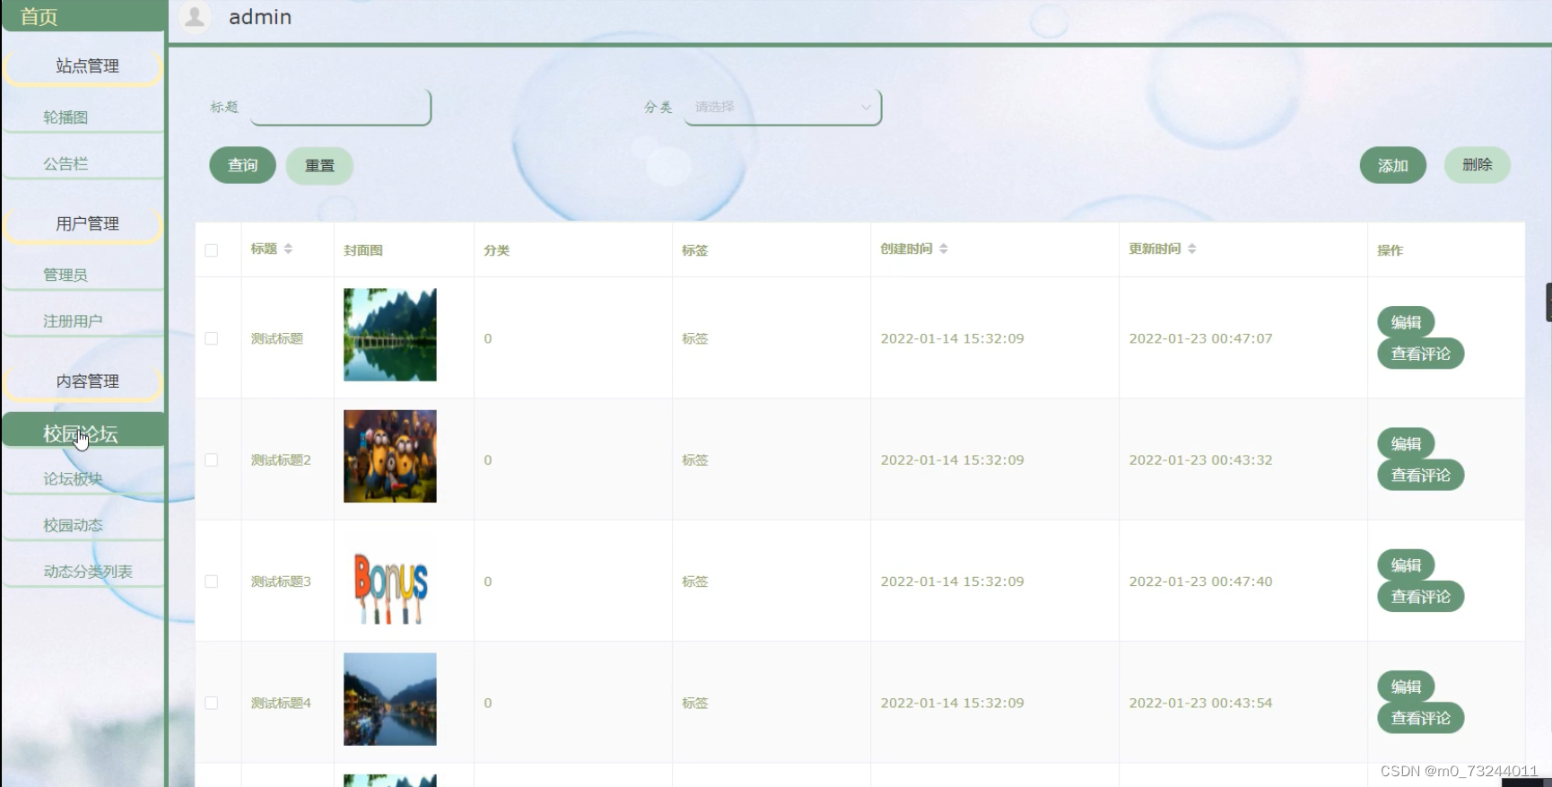Open 轮播图 in the sidebar
Image resolution: width=1552 pixels, height=787 pixels.
[x=83, y=117]
